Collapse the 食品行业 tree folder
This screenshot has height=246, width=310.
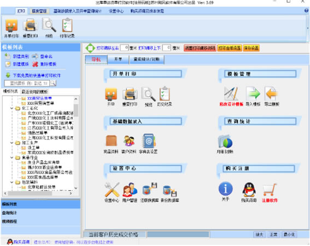coord(12,157)
